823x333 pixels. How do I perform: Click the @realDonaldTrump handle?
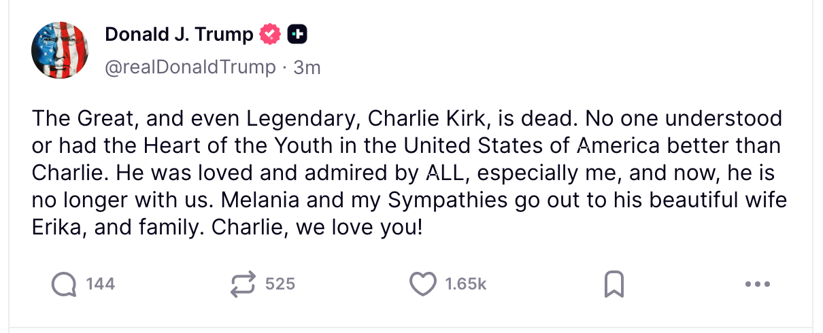(190, 67)
